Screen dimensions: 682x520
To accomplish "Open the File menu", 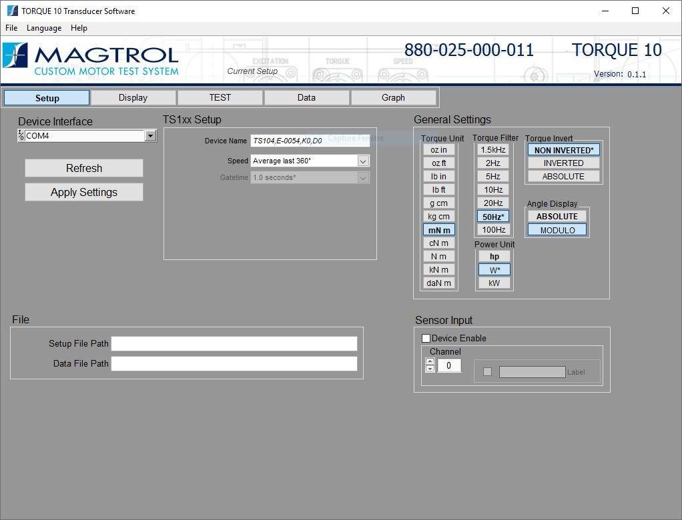I will pos(11,28).
